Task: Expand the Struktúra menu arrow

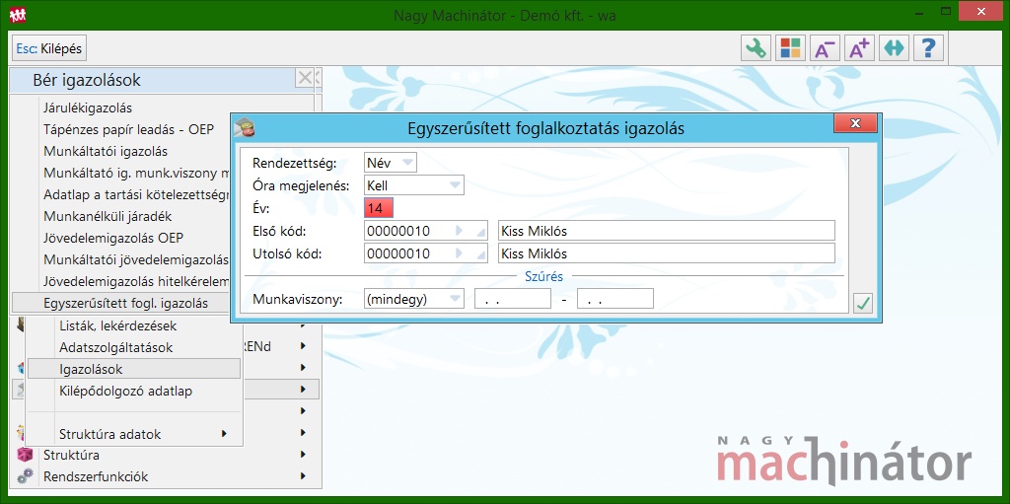Action: (x=303, y=455)
